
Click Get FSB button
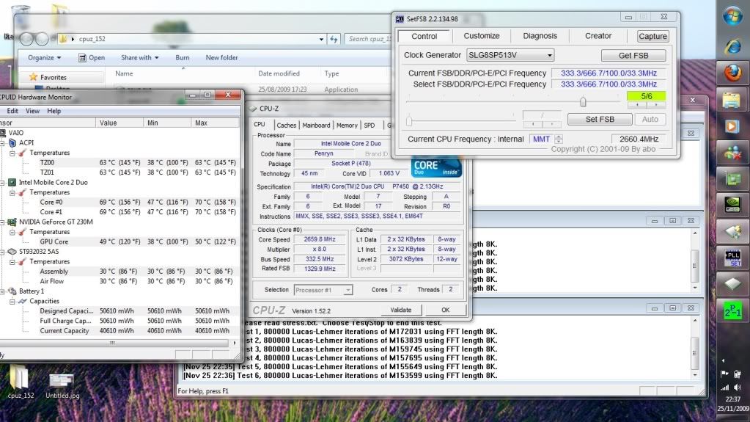point(633,56)
